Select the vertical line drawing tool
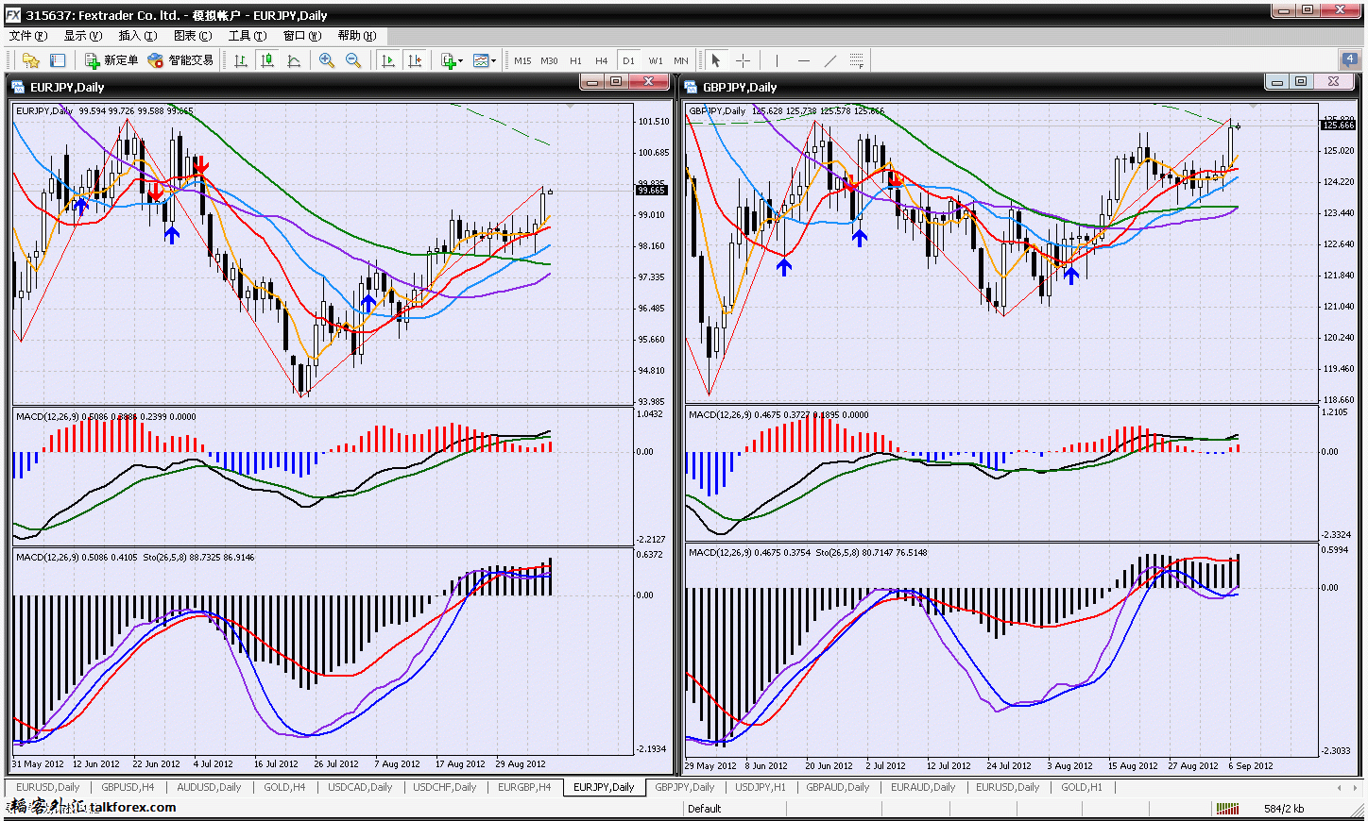Viewport: 1368px width, 821px height. (777, 60)
